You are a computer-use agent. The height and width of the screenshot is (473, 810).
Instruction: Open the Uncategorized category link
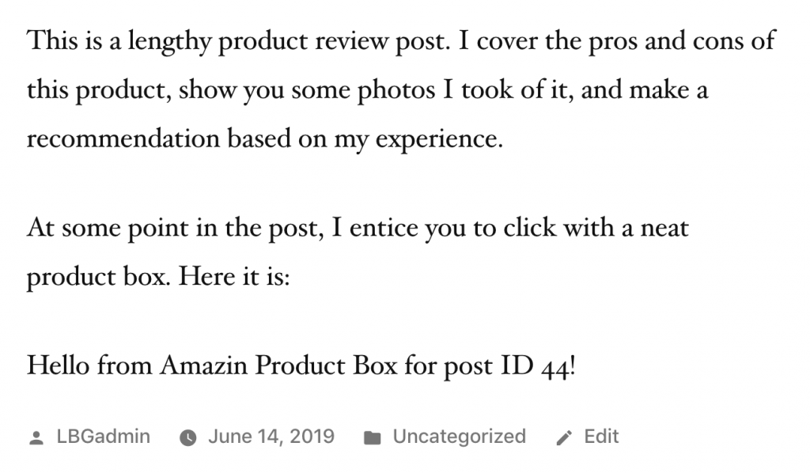click(459, 437)
